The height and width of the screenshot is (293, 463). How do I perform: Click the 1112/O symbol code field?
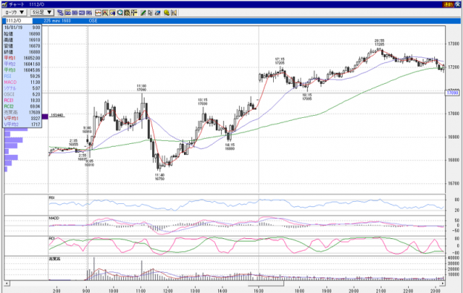point(19,21)
